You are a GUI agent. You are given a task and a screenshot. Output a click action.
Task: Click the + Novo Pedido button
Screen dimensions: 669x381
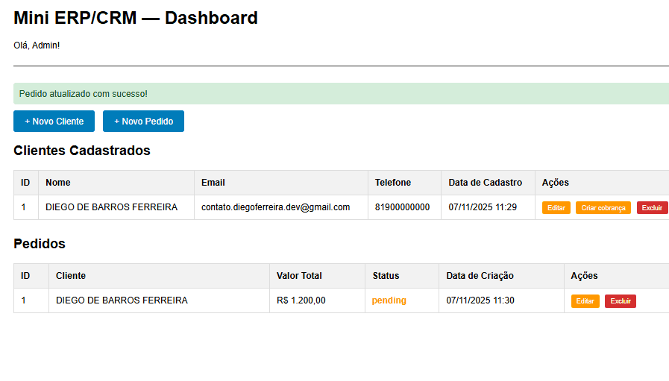(143, 122)
